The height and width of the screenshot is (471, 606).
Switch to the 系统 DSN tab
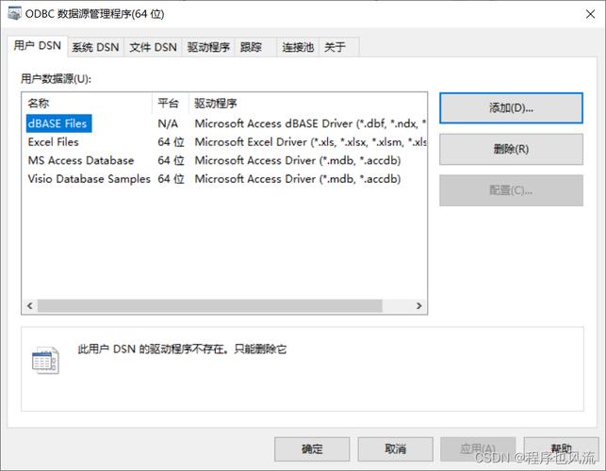(95, 47)
